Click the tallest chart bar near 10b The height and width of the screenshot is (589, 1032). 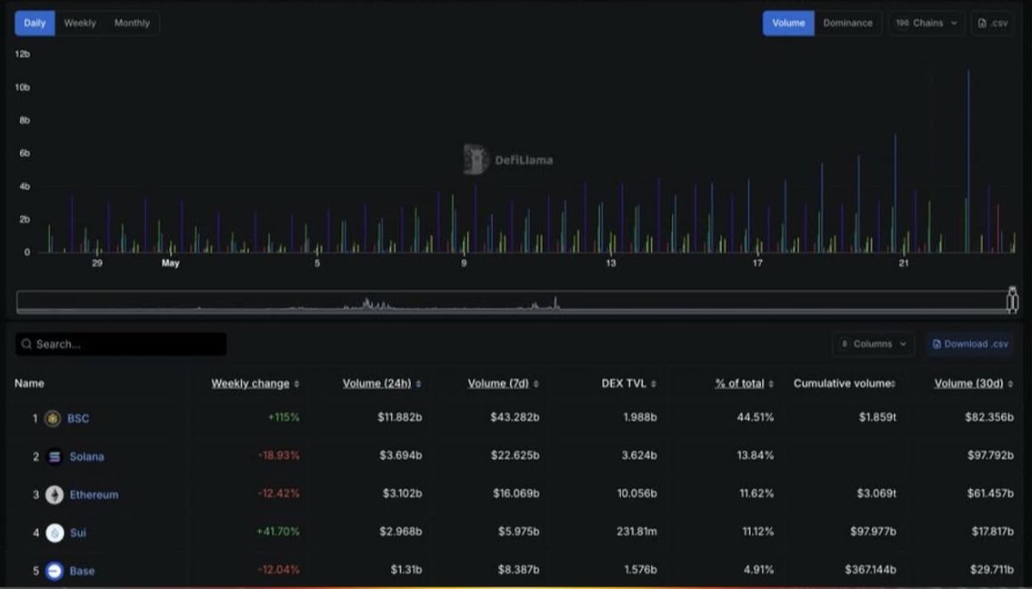968,161
